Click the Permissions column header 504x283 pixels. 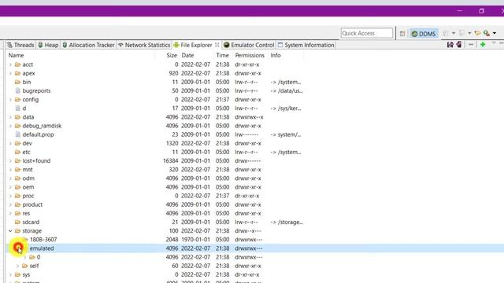(x=250, y=55)
